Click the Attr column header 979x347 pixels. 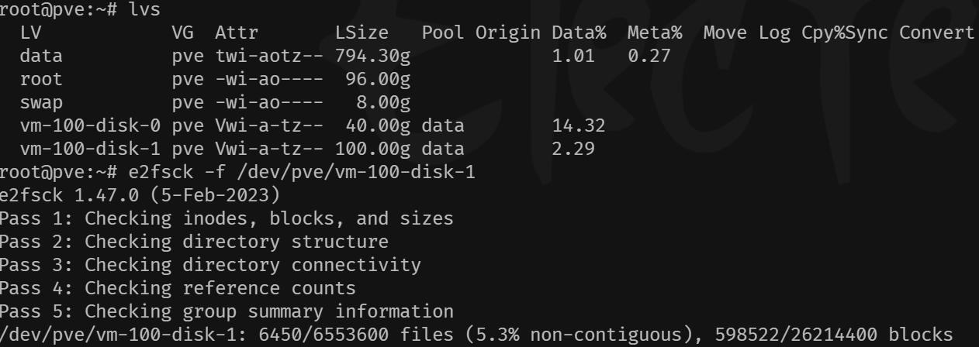(237, 33)
